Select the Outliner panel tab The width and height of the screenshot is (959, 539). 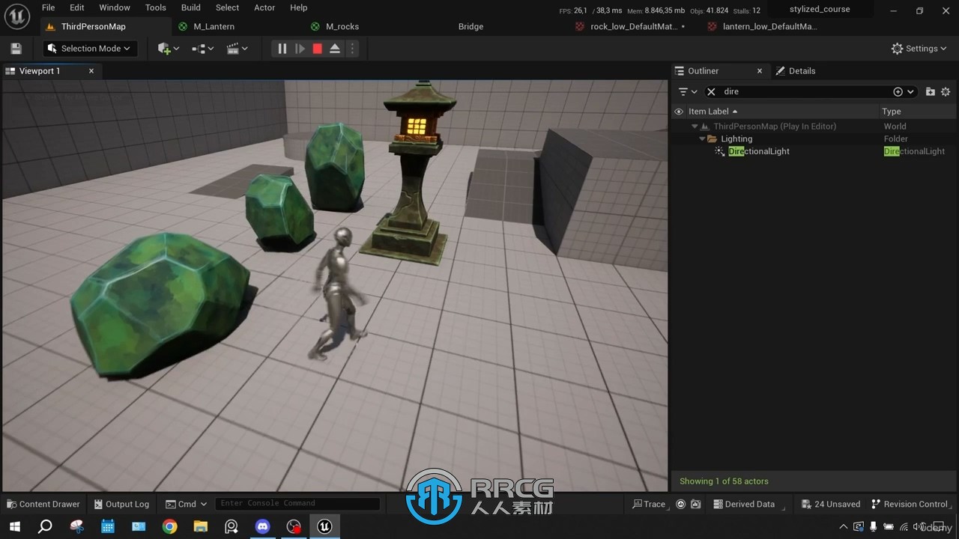704,71
